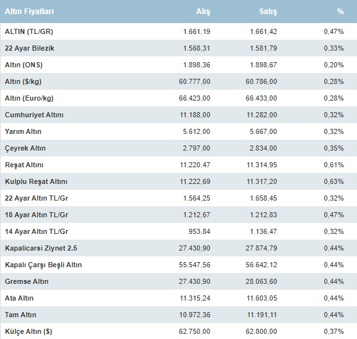Open the Çeyrek Altın row
Viewport: 357px width, 339px height.
pyautogui.click(x=178, y=148)
